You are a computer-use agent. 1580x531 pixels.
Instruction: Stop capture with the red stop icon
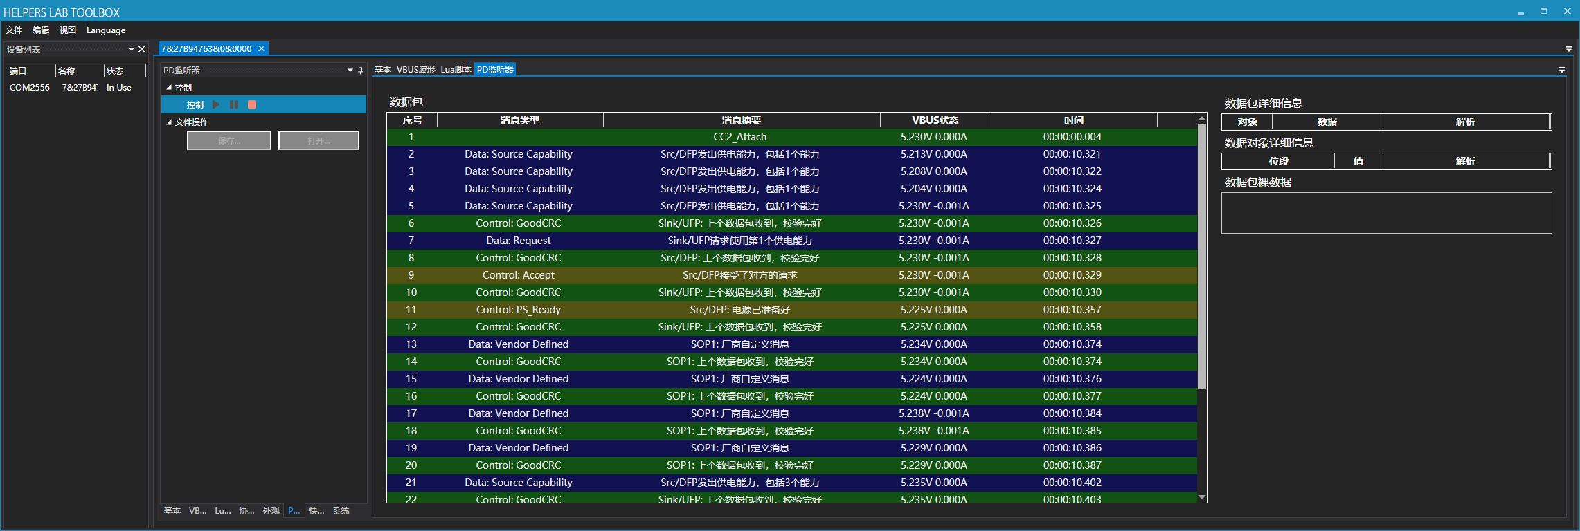[x=252, y=104]
